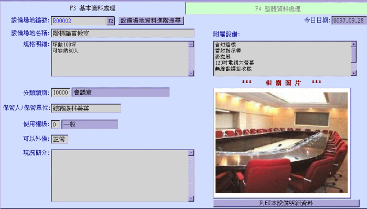The height and width of the screenshot is (209, 367).
Task: Click down arrow of 現況簡介 scrollbar
Action: [x=191, y=198]
